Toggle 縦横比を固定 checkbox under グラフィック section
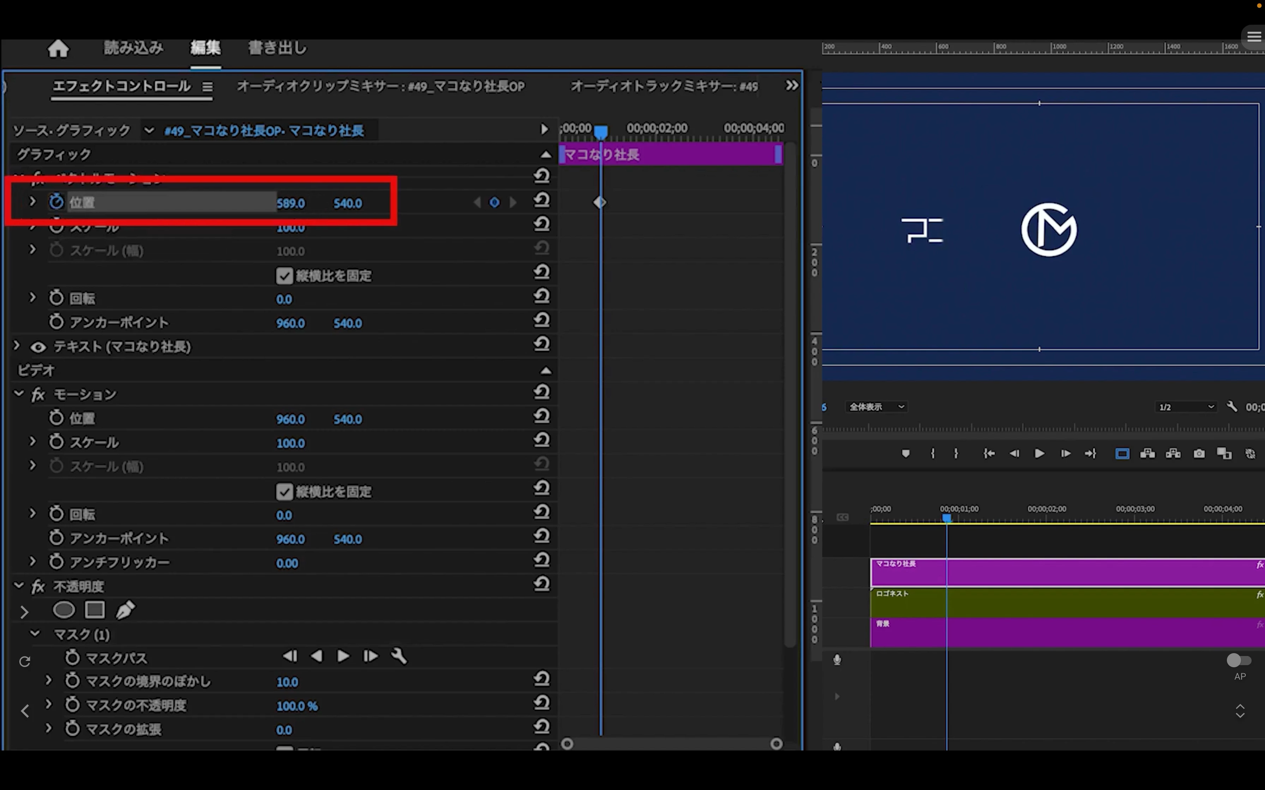The width and height of the screenshot is (1265, 790). pyautogui.click(x=284, y=276)
